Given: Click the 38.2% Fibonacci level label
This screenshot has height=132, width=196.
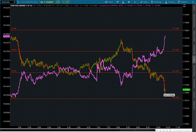Looking at the screenshot, I should [x=14, y=71].
